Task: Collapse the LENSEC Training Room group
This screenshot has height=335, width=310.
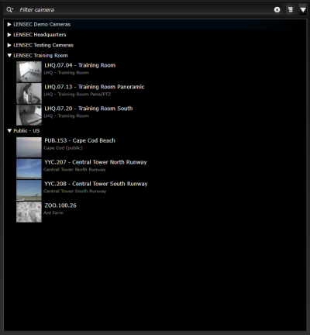Action: pyautogui.click(x=9, y=56)
